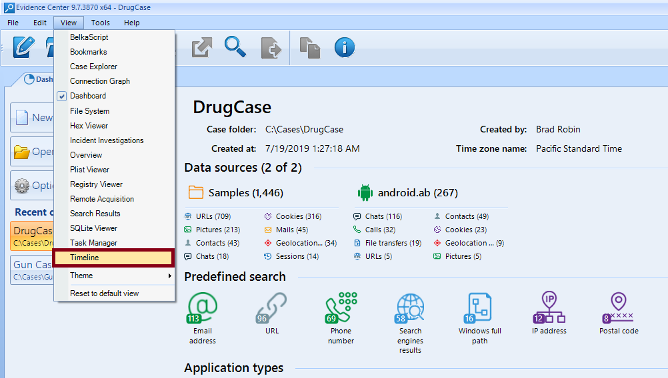Open the Help menu
This screenshot has width=668, height=378.
coord(131,23)
